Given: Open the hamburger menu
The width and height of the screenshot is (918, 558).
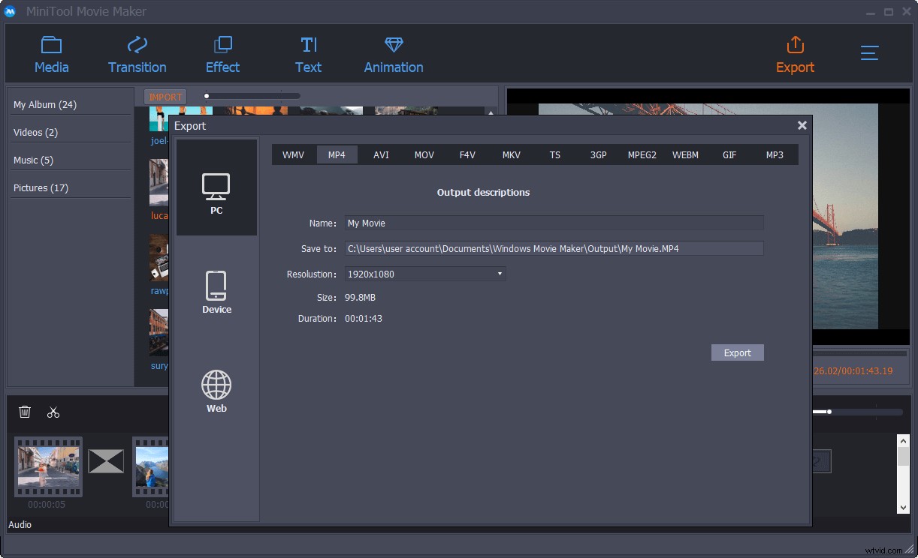Looking at the screenshot, I should [x=869, y=52].
